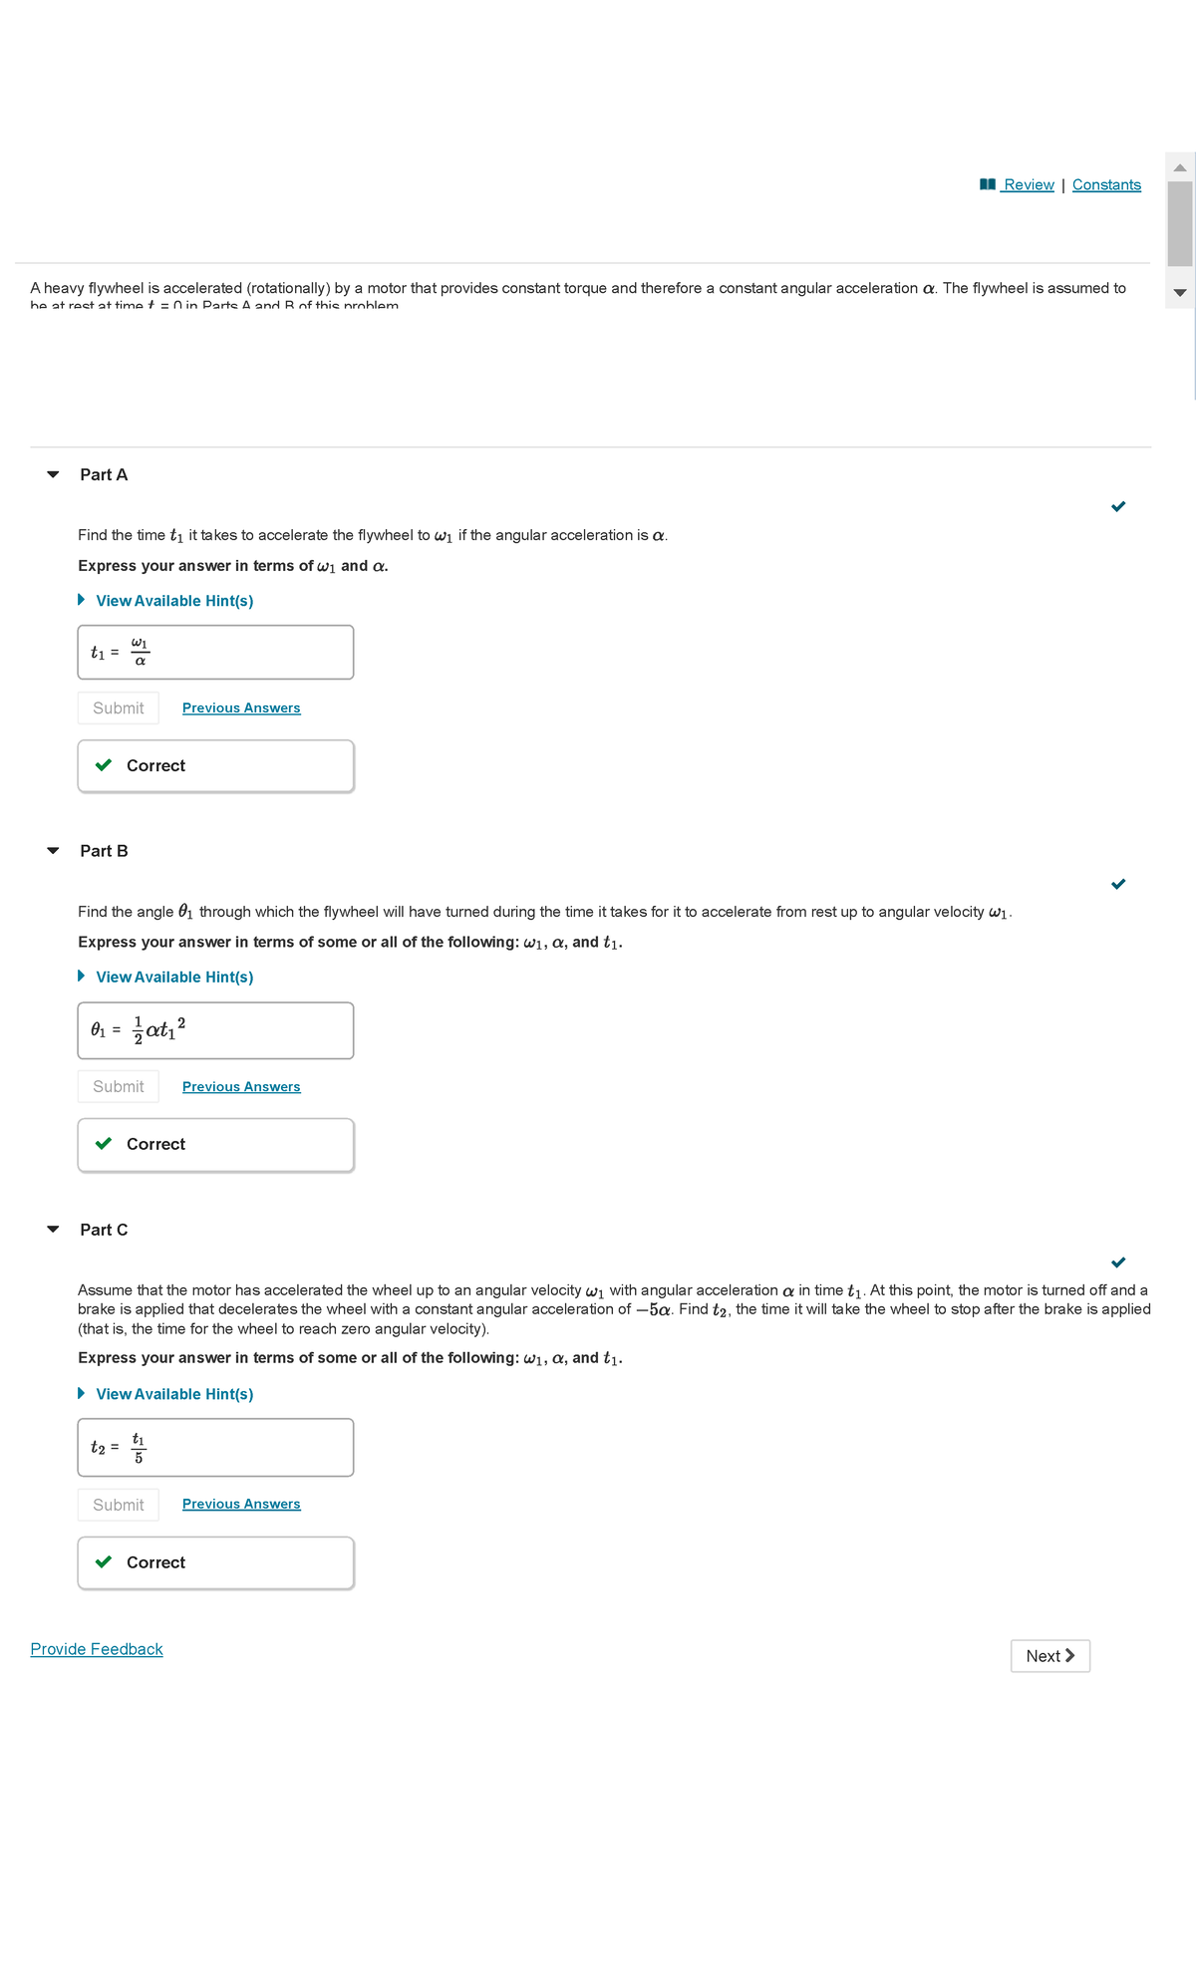Collapse Part A section

(55, 475)
